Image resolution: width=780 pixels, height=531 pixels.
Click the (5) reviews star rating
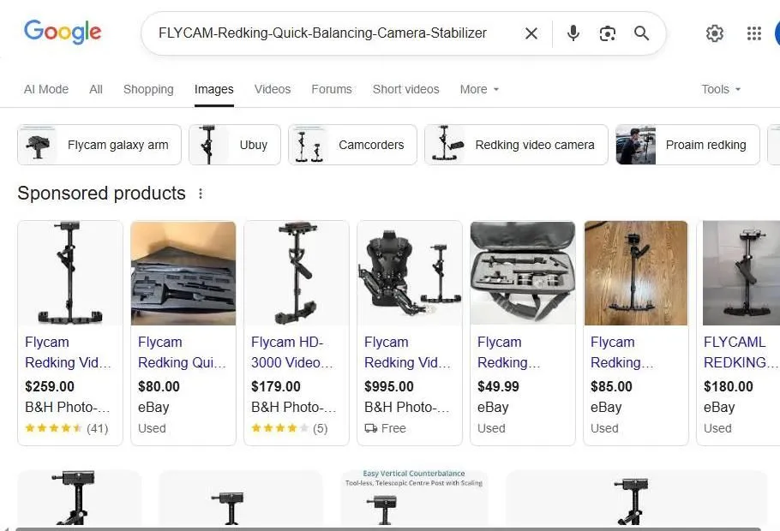click(290, 428)
